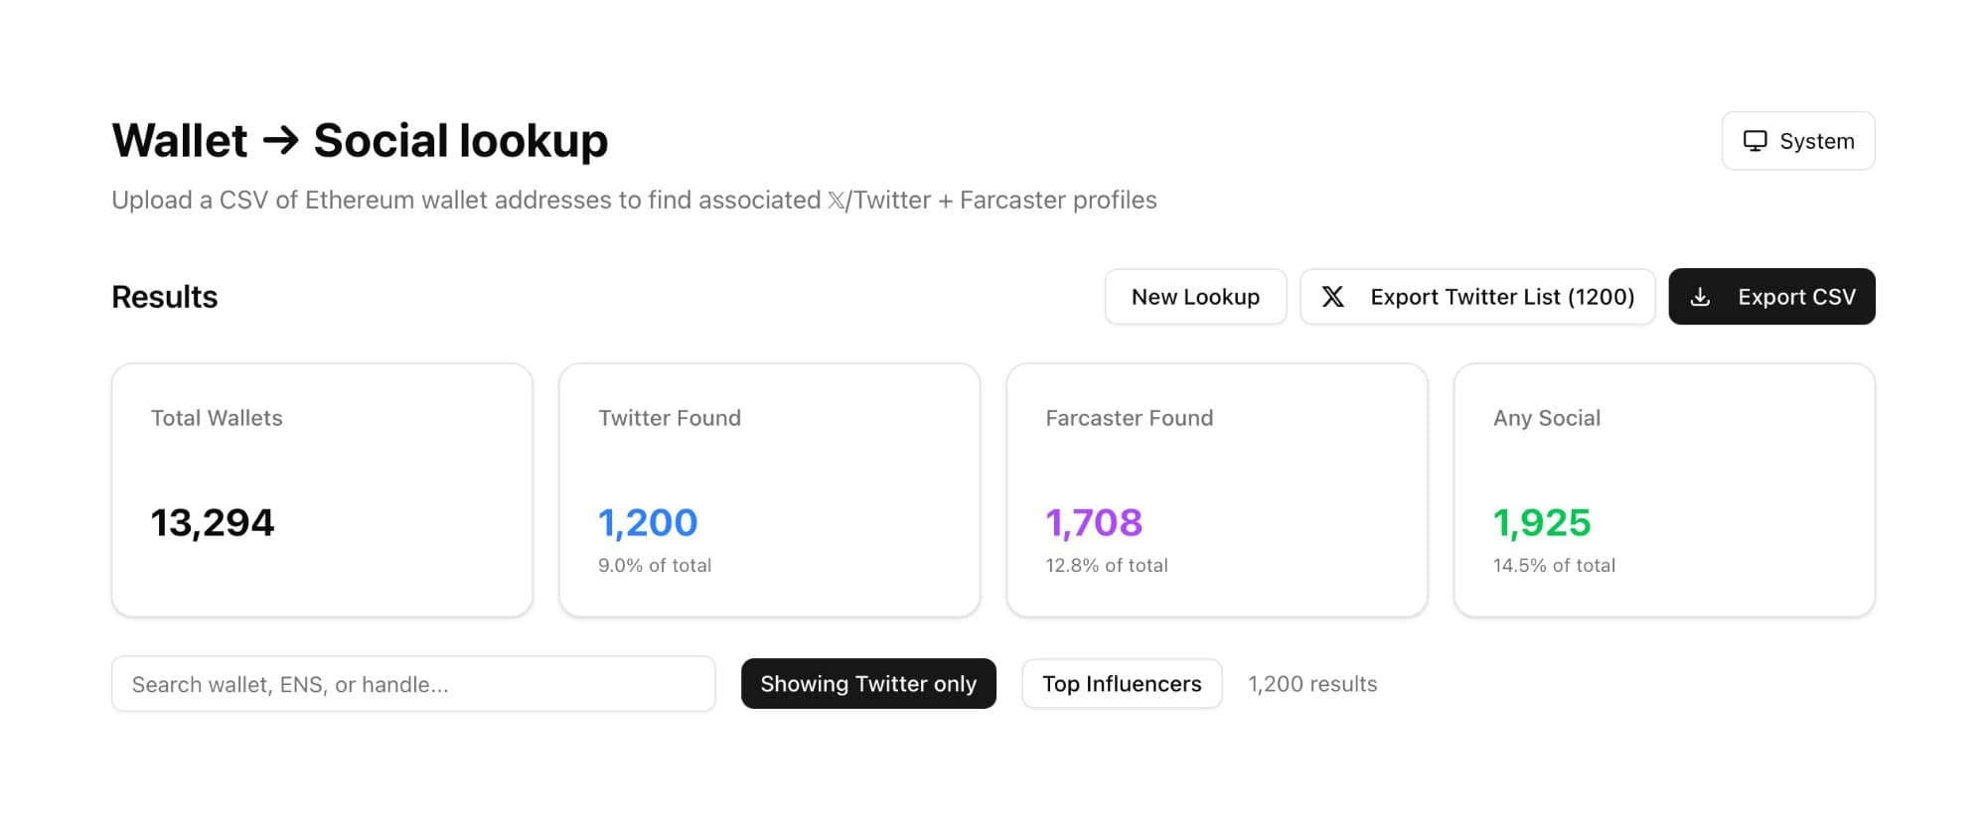The image size is (1987, 822).
Task: Click the download icon on Export CSV
Action: tap(1700, 297)
